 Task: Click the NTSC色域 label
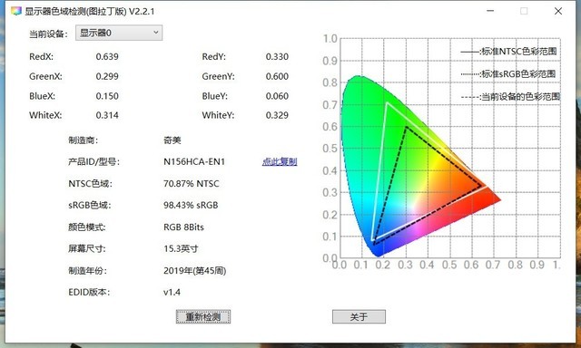click(90, 183)
